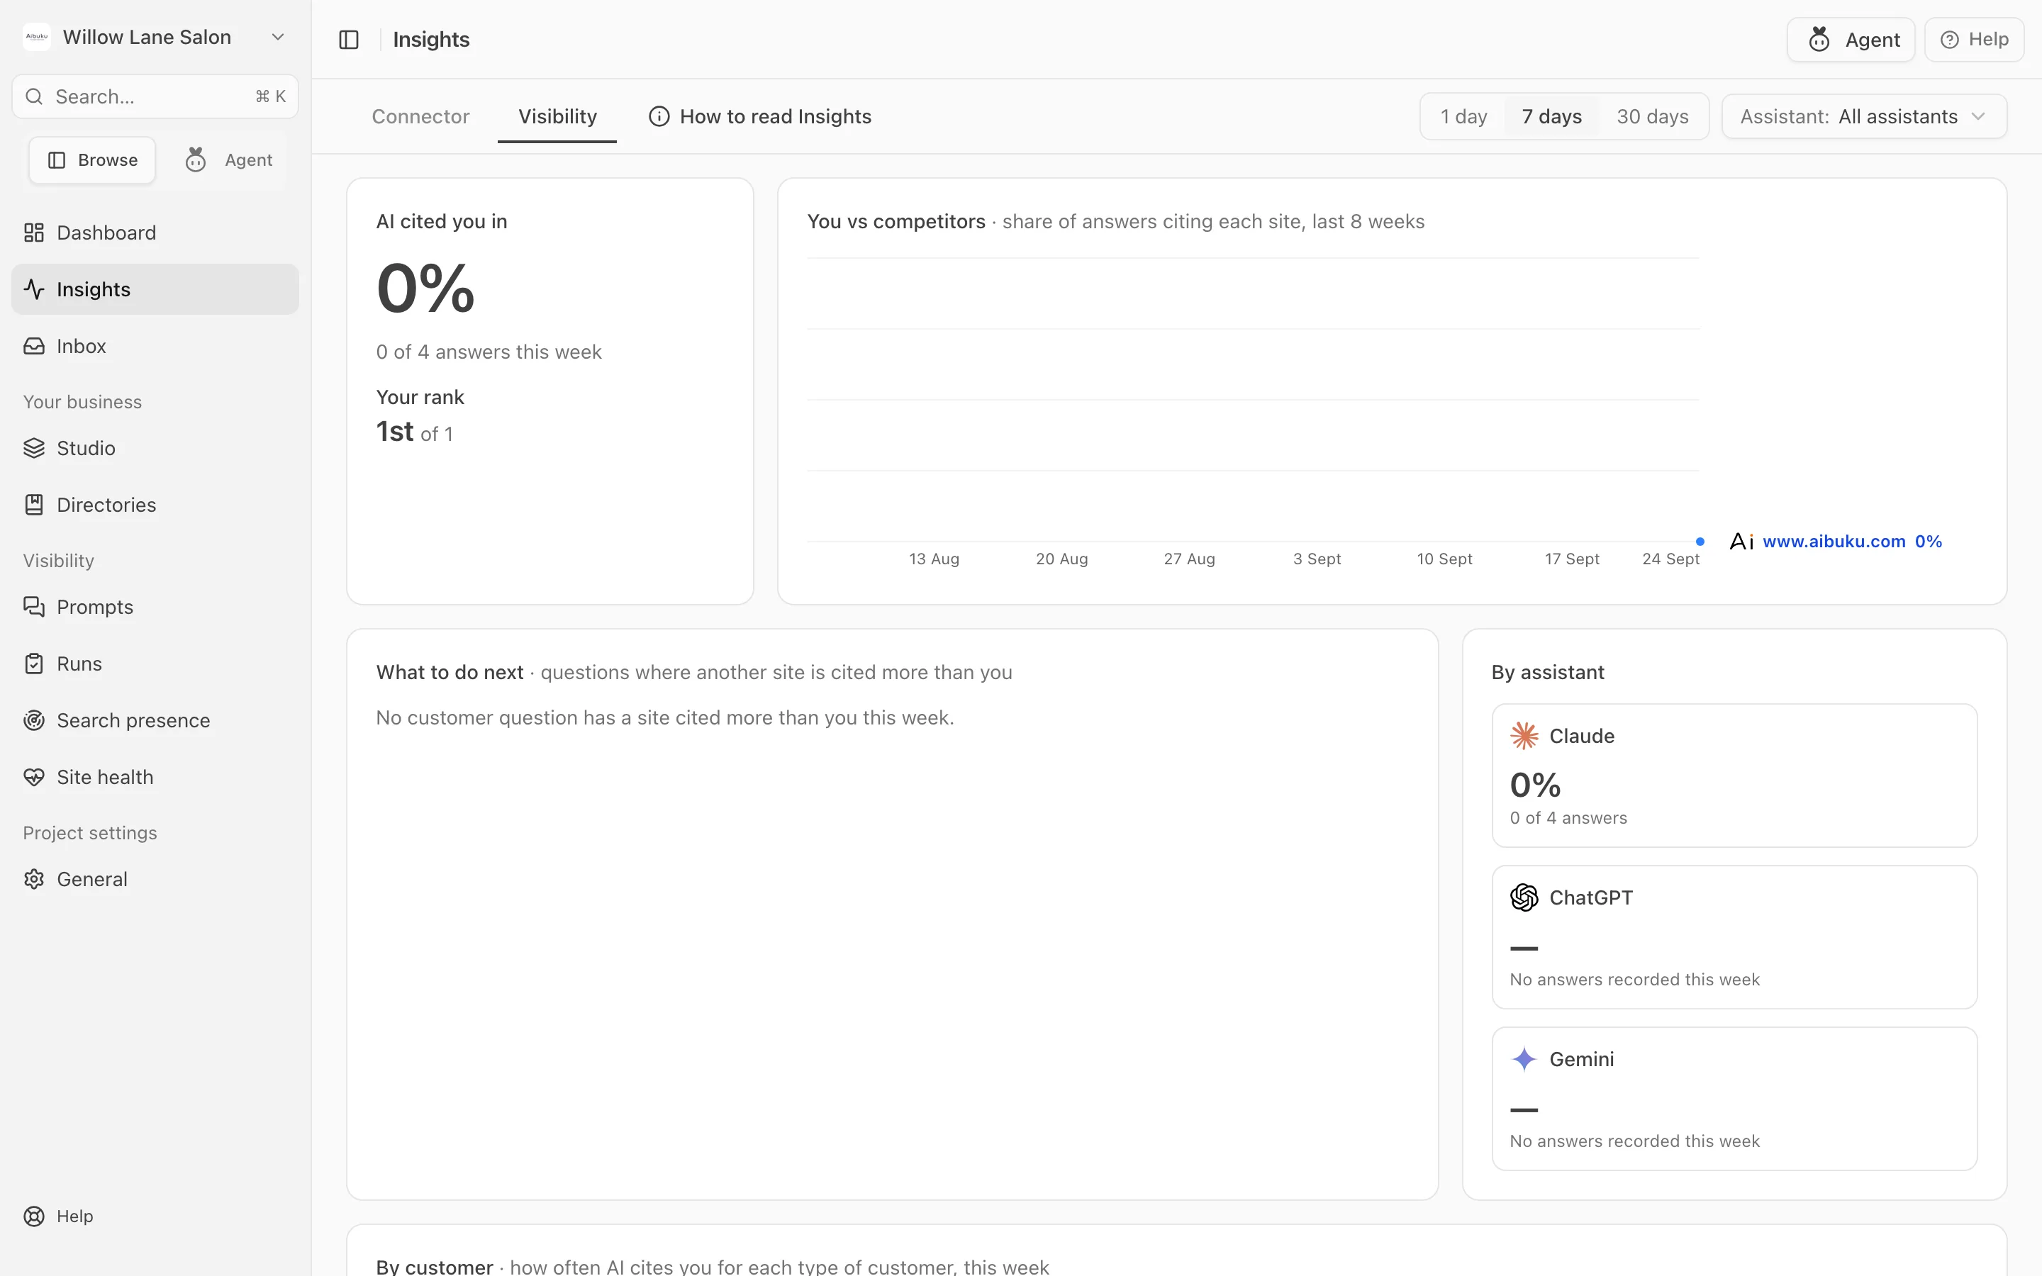Click the ChatGPT logo icon

(x=1524, y=897)
